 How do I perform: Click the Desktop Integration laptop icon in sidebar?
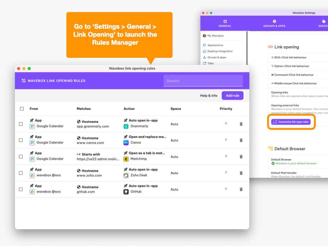[204, 51]
